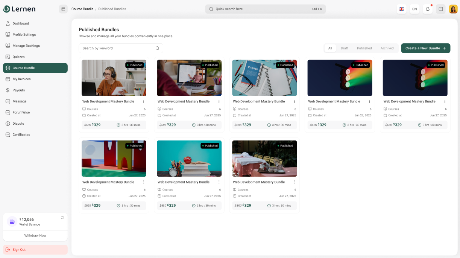Click the Lernen logo
The height and width of the screenshot is (258, 460).
pos(19,9)
